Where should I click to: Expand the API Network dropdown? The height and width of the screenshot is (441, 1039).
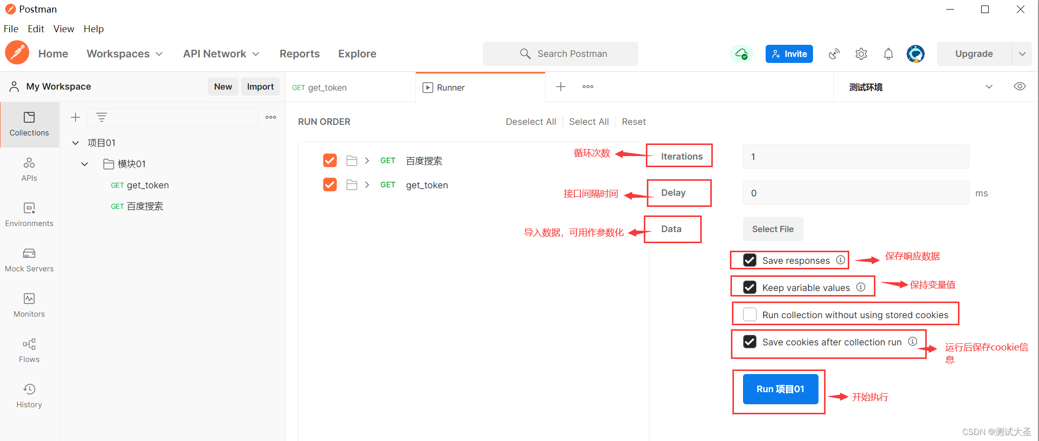[x=221, y=54]
